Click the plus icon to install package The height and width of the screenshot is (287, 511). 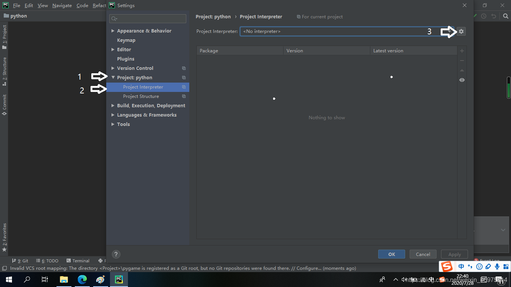[x=462, y=51]
